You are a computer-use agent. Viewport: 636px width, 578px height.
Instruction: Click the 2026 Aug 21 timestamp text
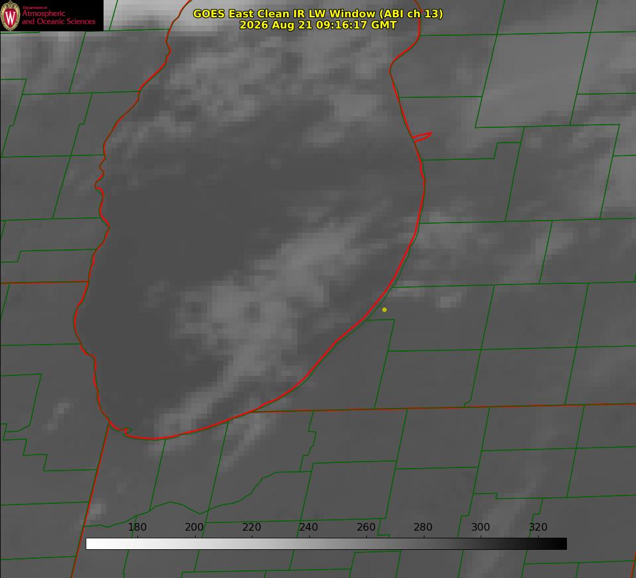[x=318, y=25]
